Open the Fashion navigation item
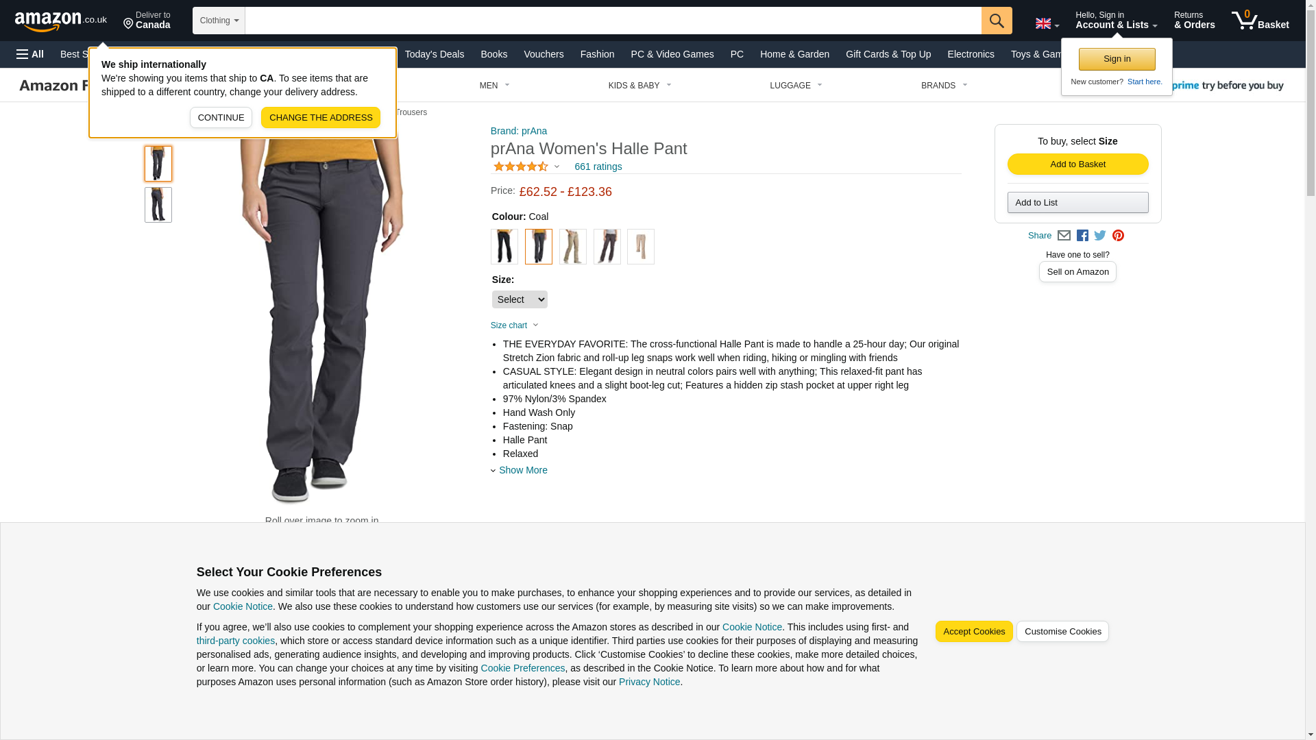Image resolution: width=1316 pixels, height=740 pixels. pyautogui.click(x=597, y=54)
